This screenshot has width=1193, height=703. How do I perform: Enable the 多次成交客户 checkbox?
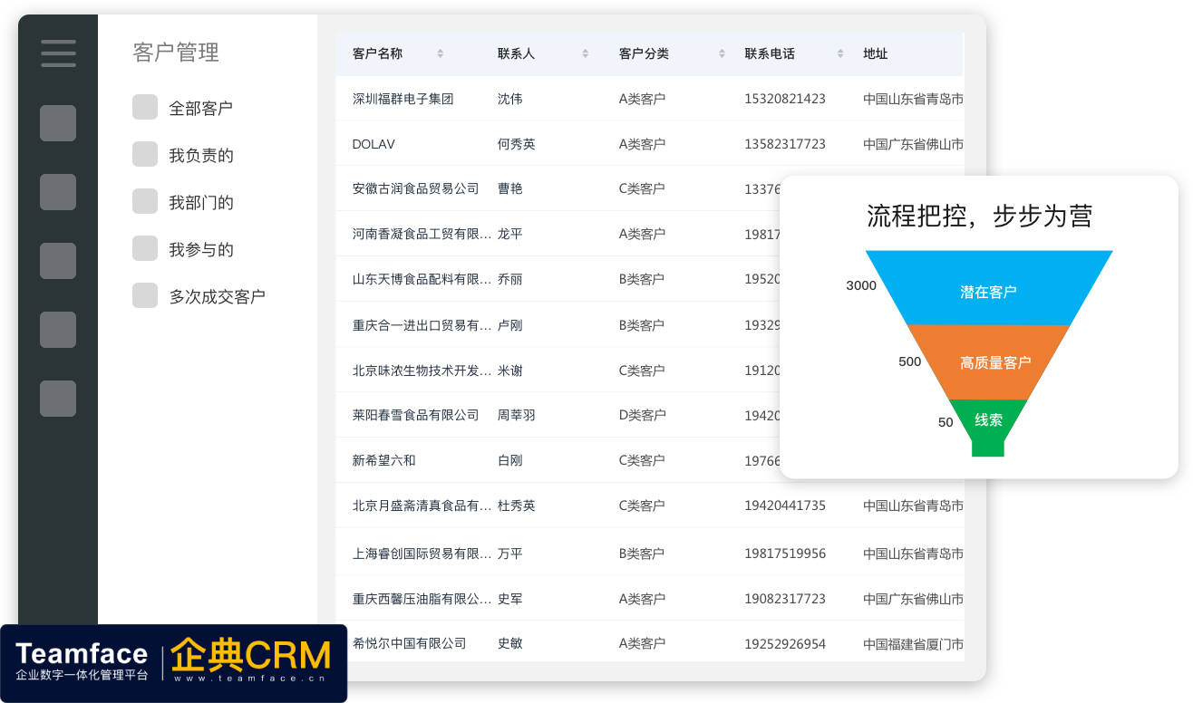point(145,295)
